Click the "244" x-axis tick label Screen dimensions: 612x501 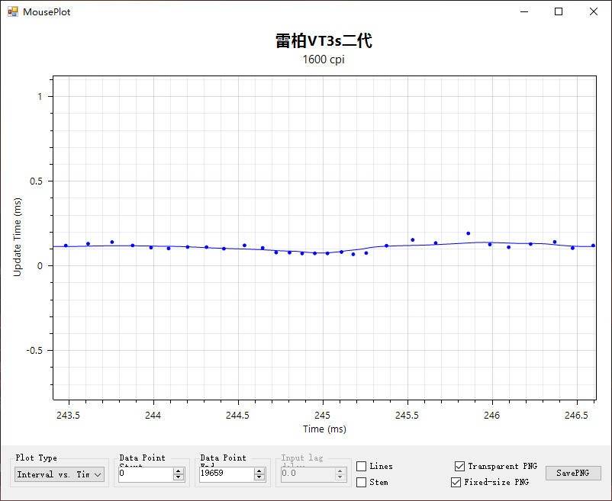click(153, 416)
